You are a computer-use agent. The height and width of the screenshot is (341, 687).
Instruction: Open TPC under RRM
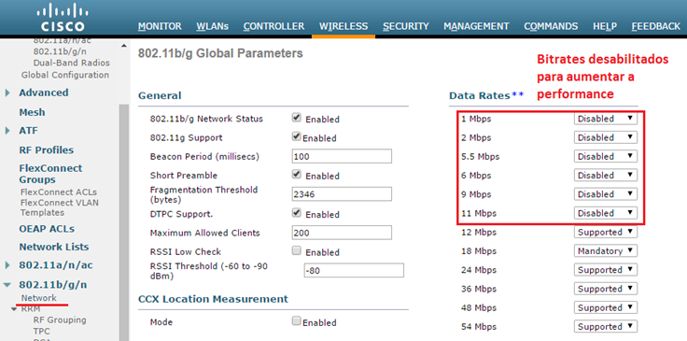(42, 332)
